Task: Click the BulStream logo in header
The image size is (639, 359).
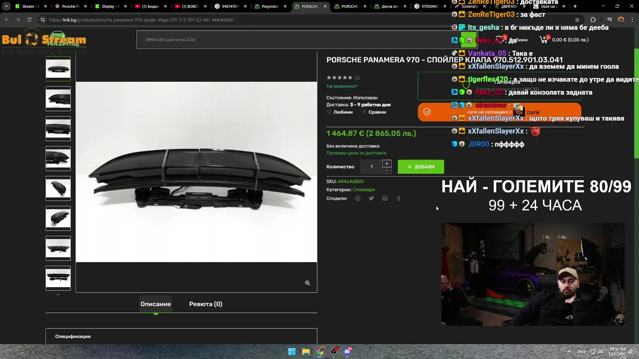Action: coord(44,41)
